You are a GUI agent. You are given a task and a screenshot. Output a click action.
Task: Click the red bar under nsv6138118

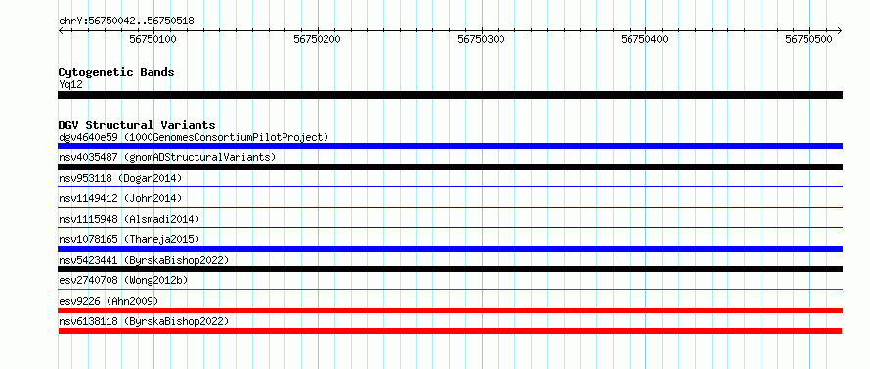tap(450, 331)
